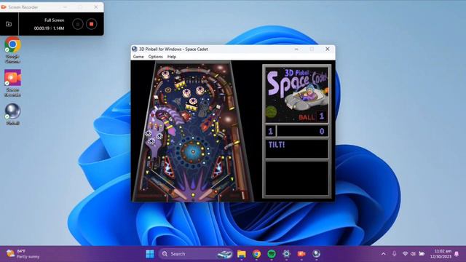
Task: Pause the screen recording
Action: [x=78, y=24]
